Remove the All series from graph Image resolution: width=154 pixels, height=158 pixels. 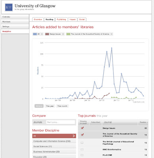(42, 34)
